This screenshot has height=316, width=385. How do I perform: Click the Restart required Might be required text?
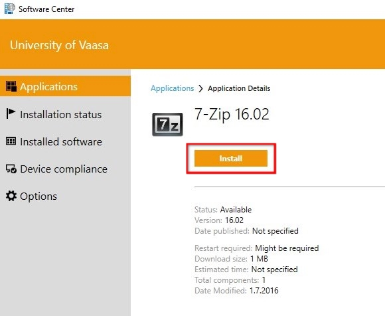(257, 248)
